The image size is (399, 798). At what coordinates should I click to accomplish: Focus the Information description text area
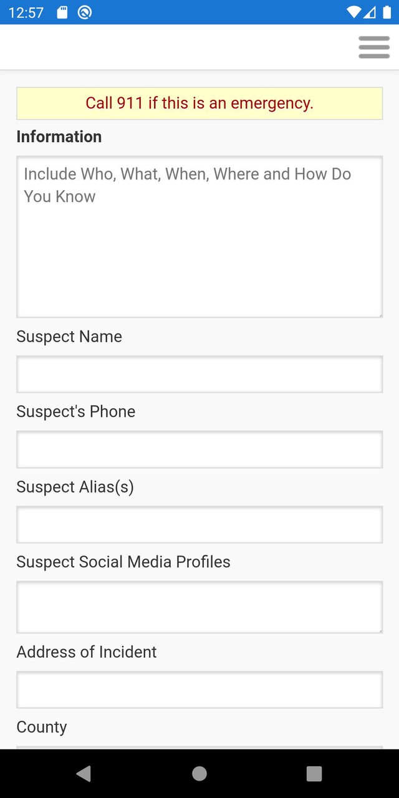click(x=199, y=237)
